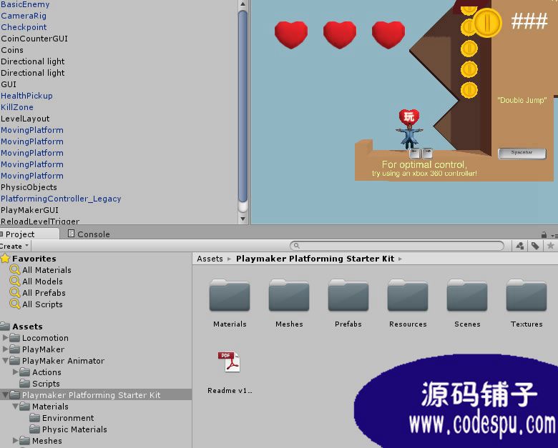This screenshot has height=448, width=558.
Task: Click the hierarchy scrollbar up arrow
Action: 243,4
